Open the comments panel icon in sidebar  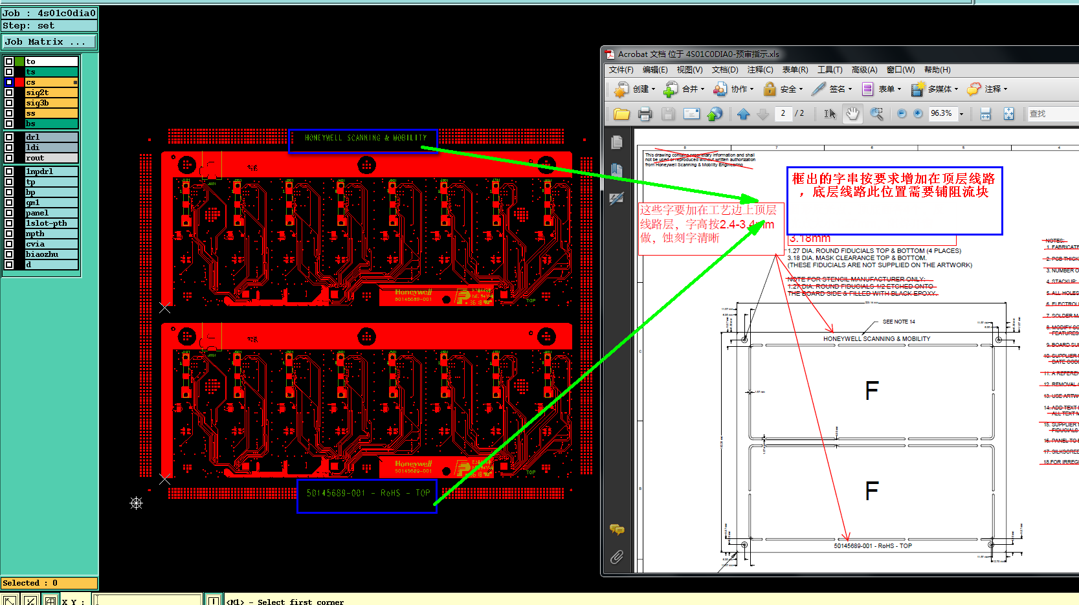[x=617, y=530]
